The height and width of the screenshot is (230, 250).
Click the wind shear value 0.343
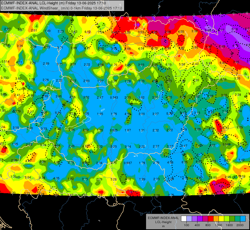click(x=114, y=97)
